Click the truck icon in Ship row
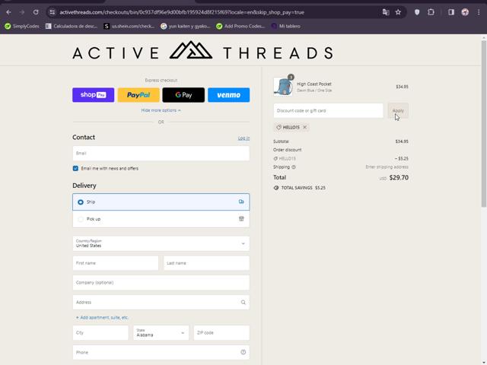Viewport: 487px width, 365px height. (x=241, y=202)
